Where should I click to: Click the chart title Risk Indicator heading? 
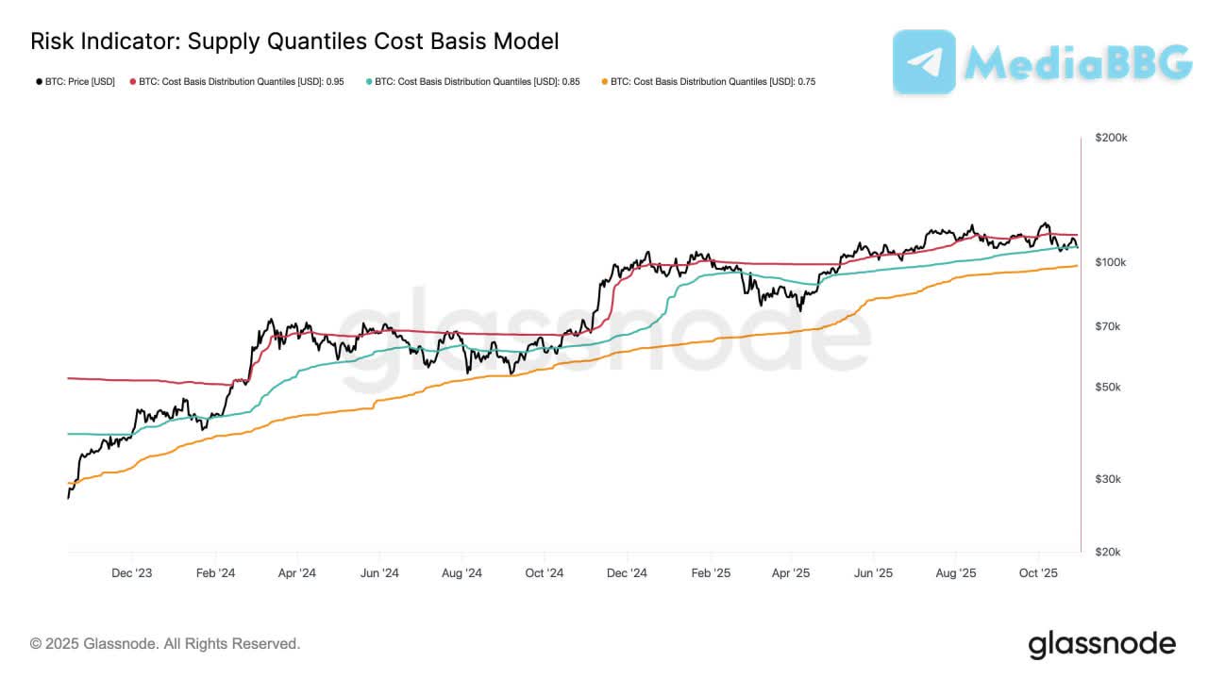294,41
